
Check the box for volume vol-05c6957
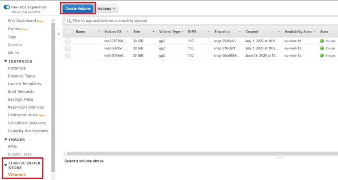point(68,48)
